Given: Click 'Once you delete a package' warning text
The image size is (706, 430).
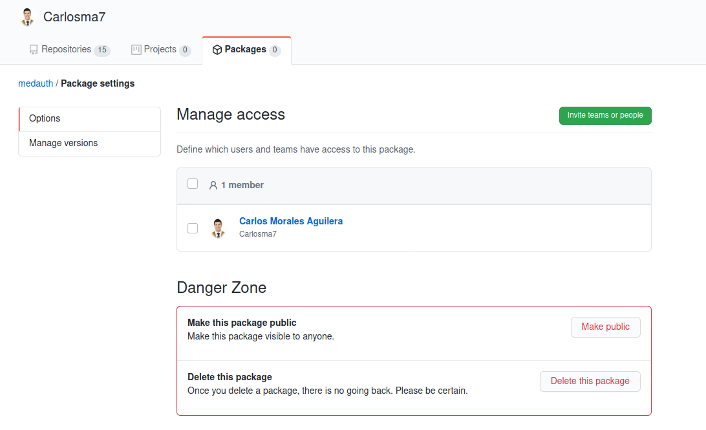Looking at the screenshot, I should click(x=327, y=391).
